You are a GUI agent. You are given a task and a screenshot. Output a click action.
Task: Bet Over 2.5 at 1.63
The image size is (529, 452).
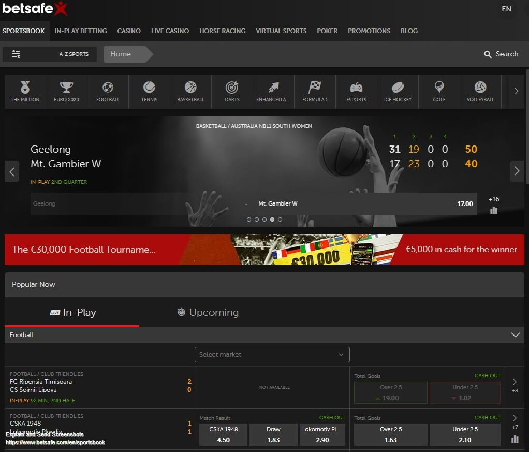(391, 434)
